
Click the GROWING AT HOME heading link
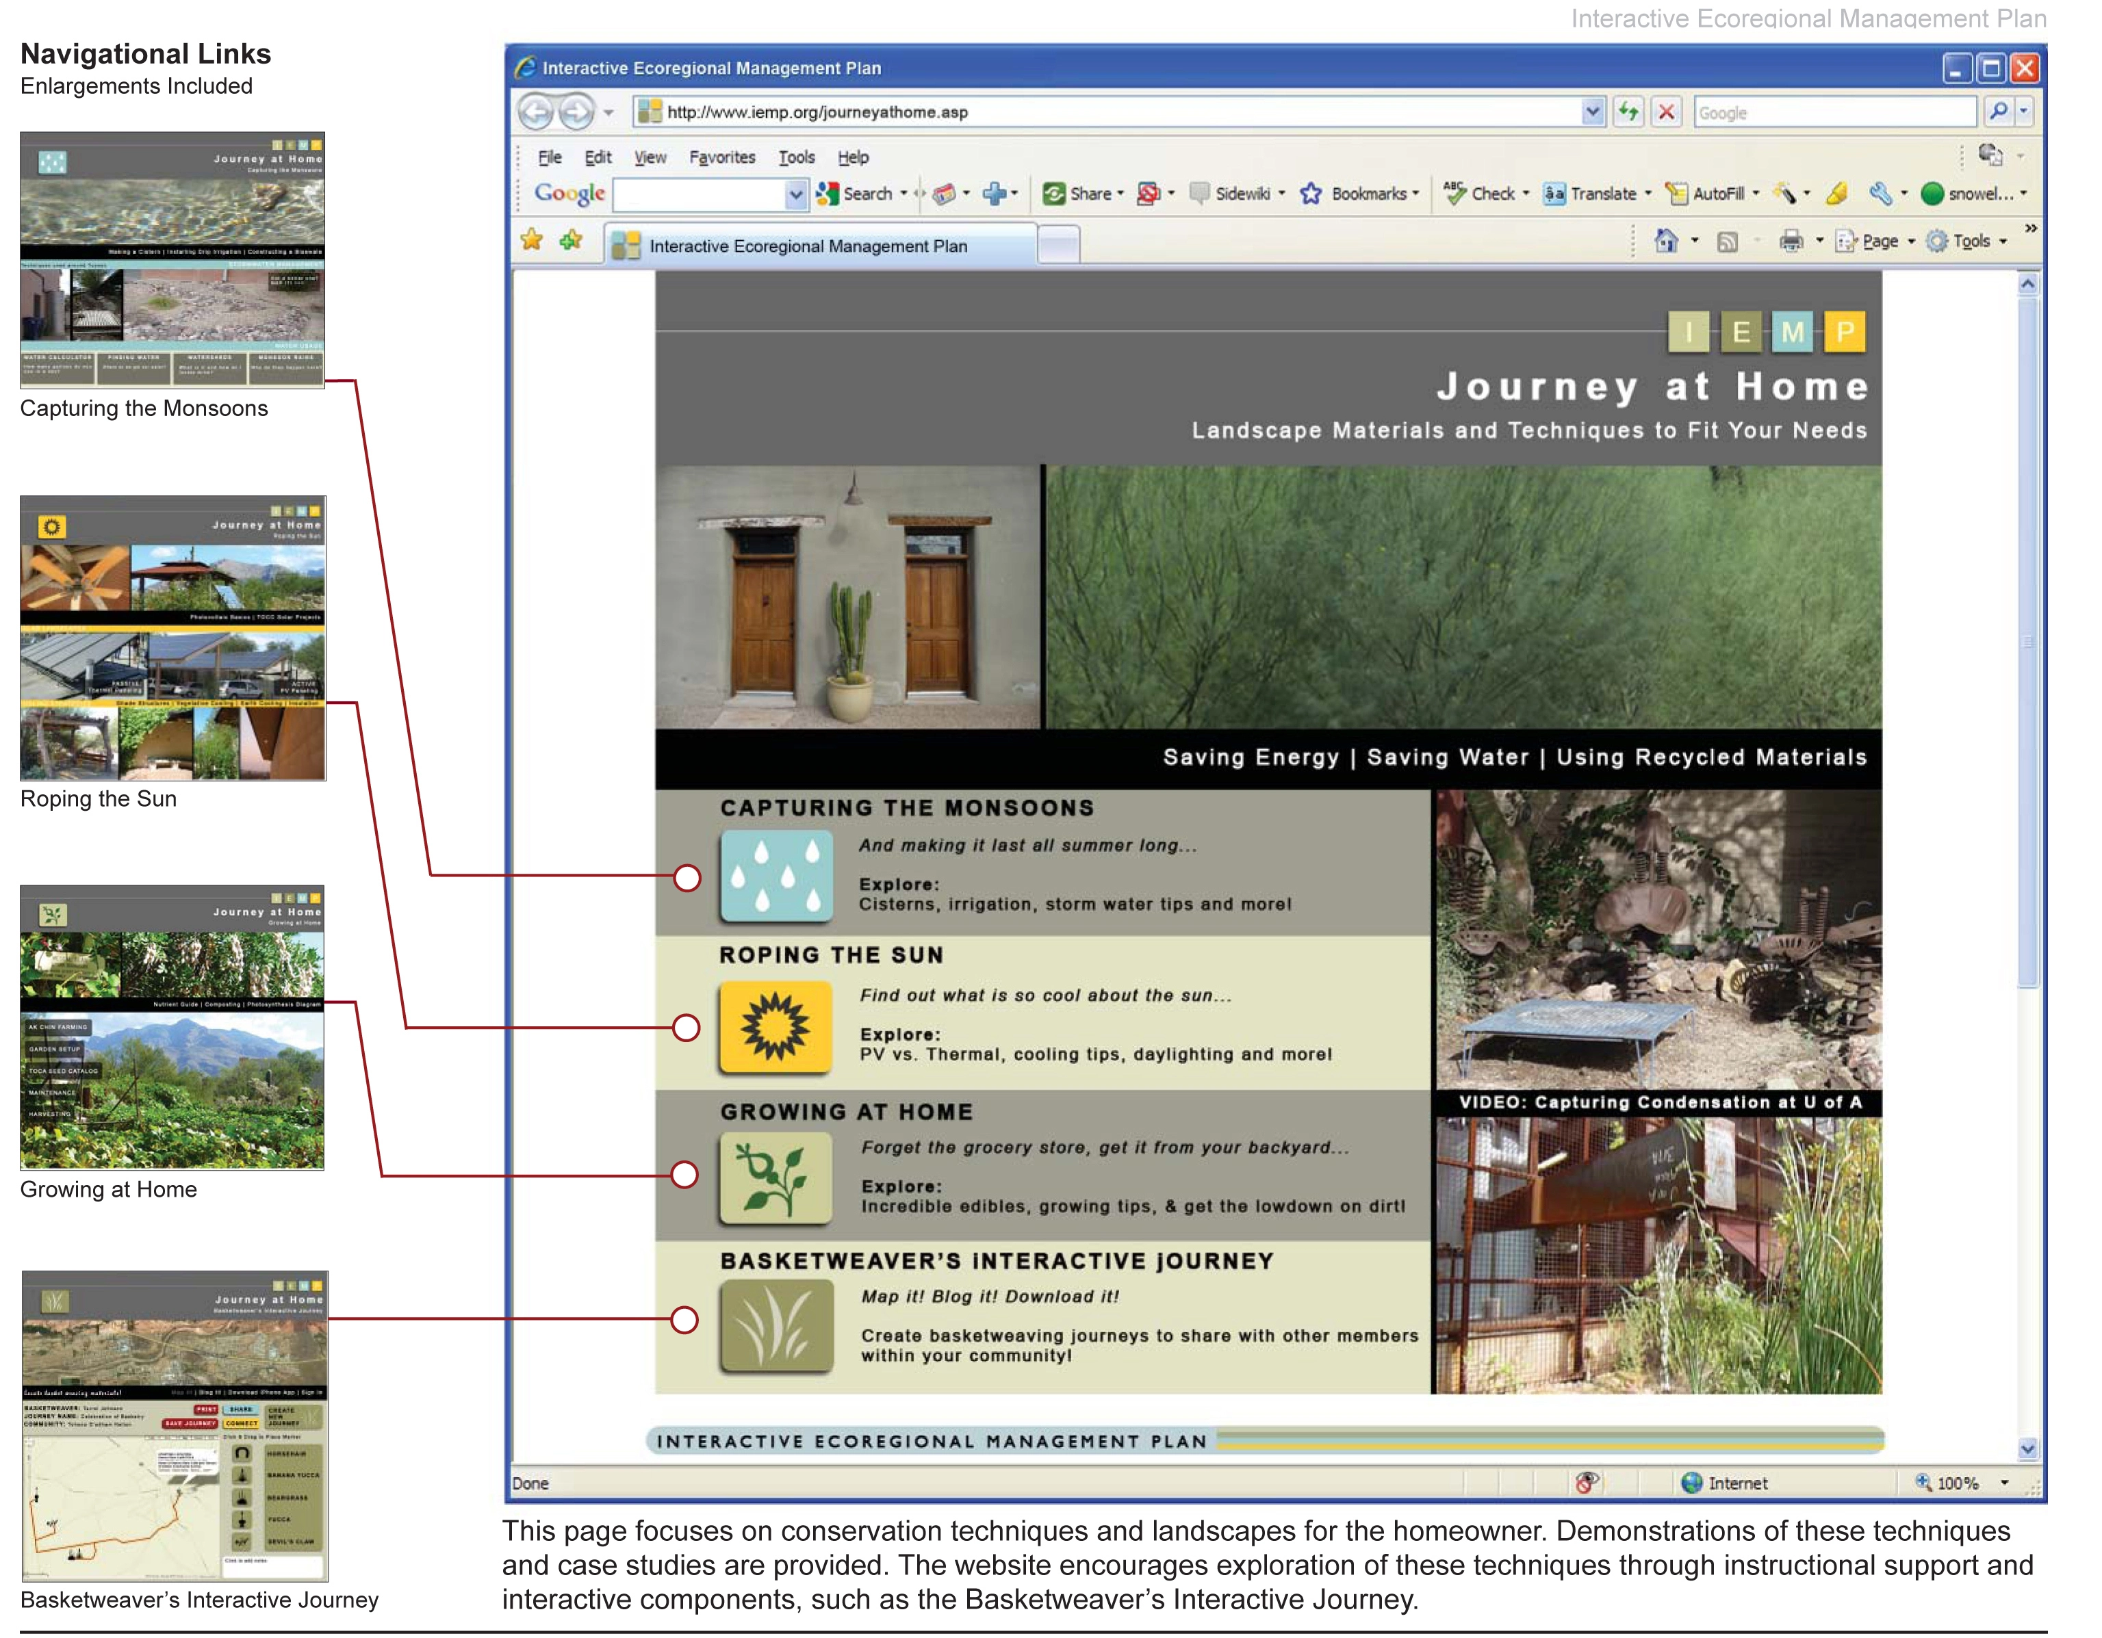(x=847, y=1111)
